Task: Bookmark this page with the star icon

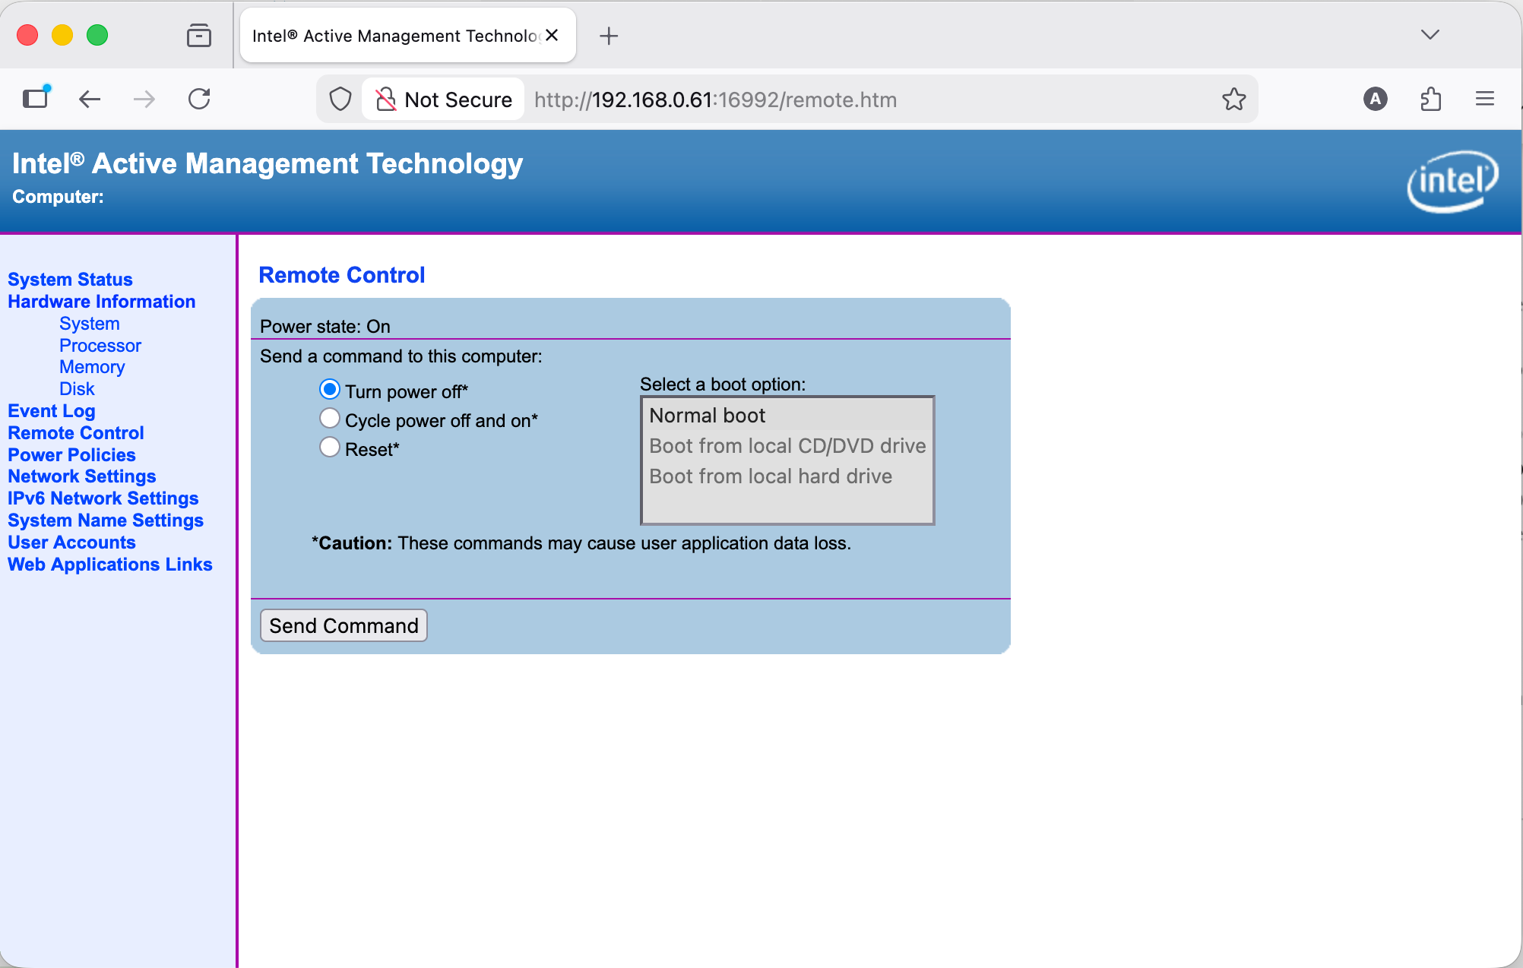Action: point(1234,99)
